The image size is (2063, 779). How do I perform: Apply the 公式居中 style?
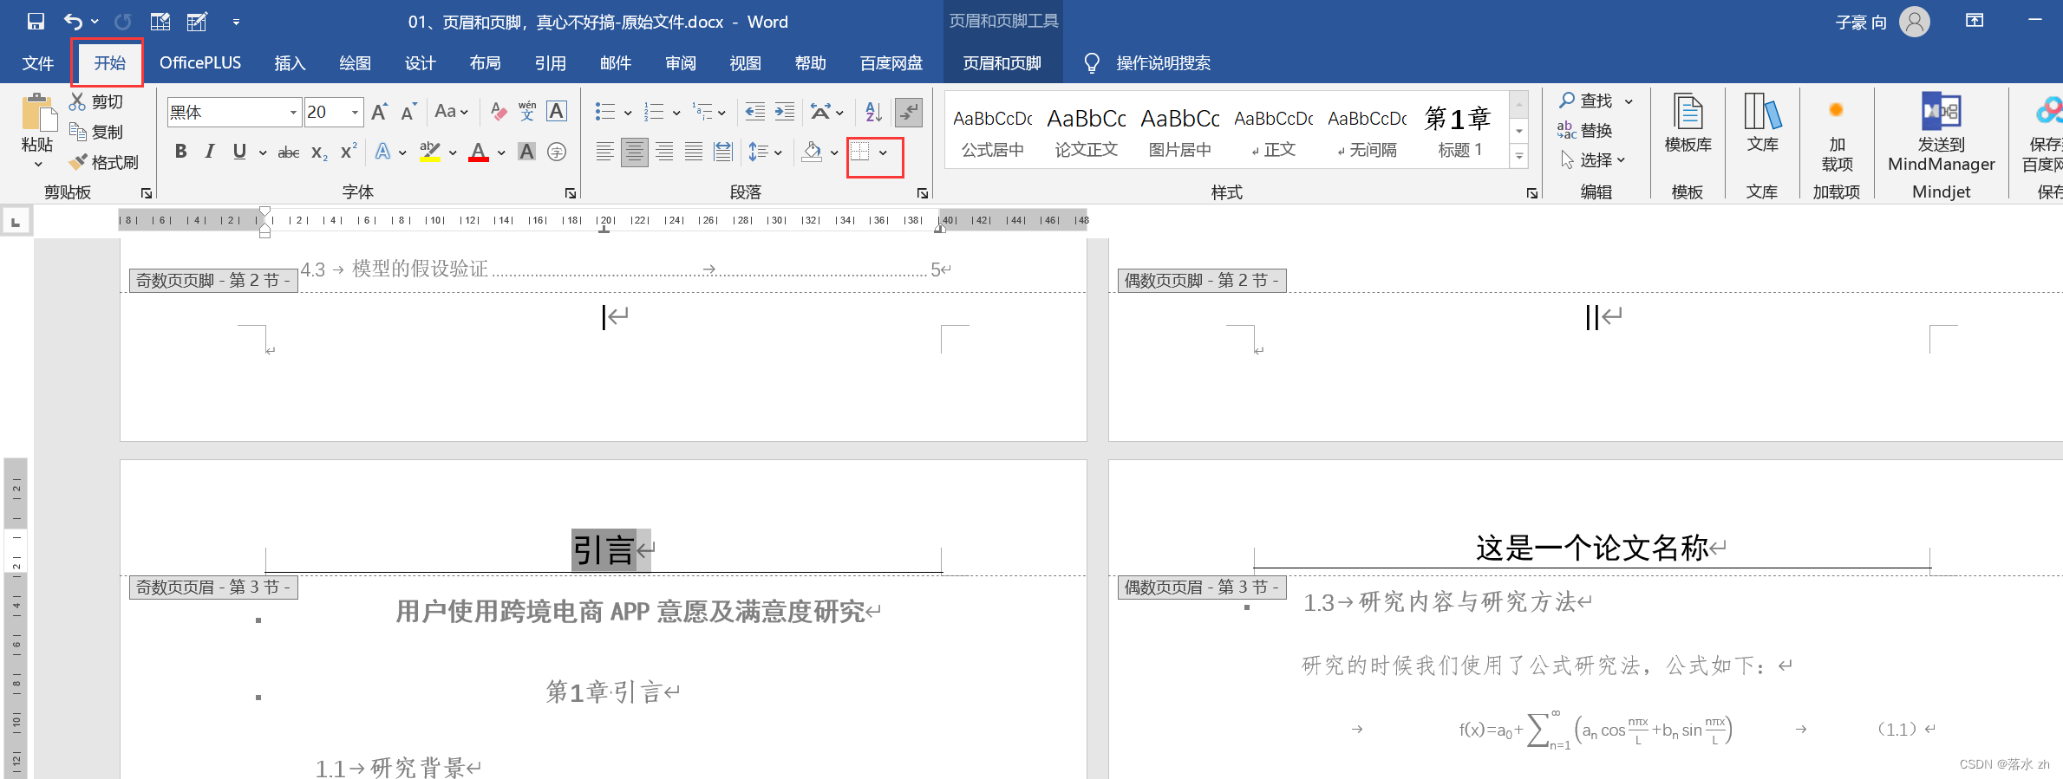992,131
